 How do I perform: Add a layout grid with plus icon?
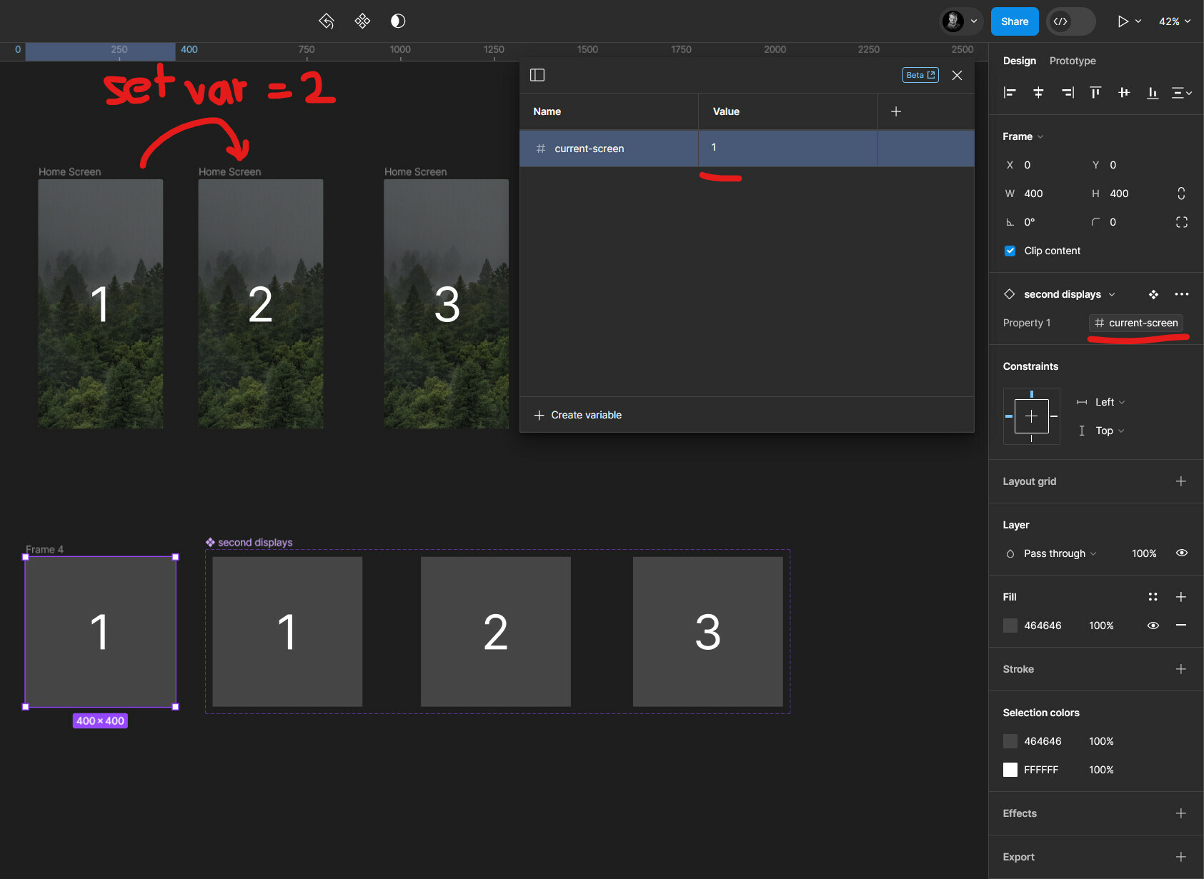[x=1181, y=481]
